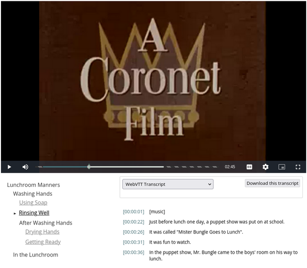Image resolution: width=307 pixels, height=268 pixels.
Task: Click the In the Lunchroom heading
Action: [36, 255]
